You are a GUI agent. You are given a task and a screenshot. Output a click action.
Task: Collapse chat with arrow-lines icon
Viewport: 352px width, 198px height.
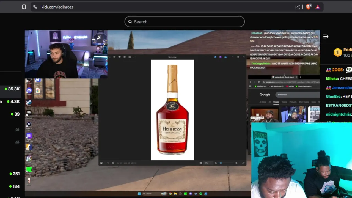click(x=326, y=37)
